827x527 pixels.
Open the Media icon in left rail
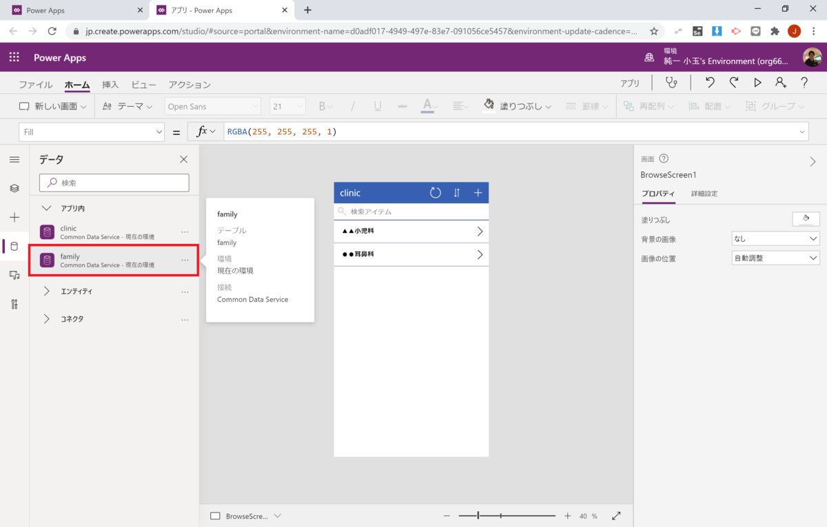pyautogui.click(x=14, y=275)
